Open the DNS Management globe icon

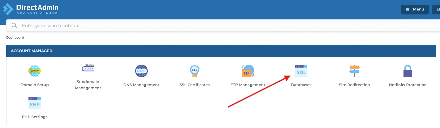tap(141, 71)
